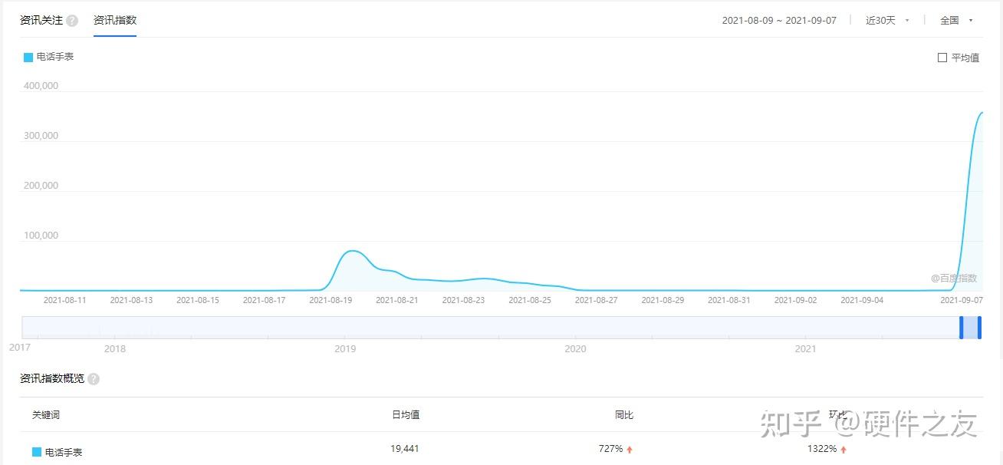Click the 2021-08-19 label on the chart axis
Screen dimensions: 1003x465
pyautogui.click(x=330, y=300)
